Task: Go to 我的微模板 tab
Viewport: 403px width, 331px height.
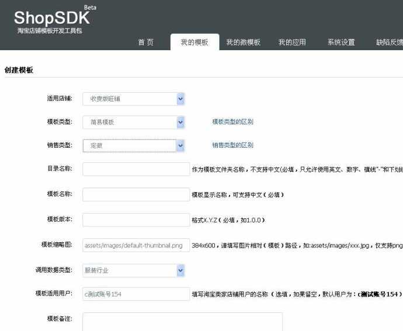Action: coord(244,43)
